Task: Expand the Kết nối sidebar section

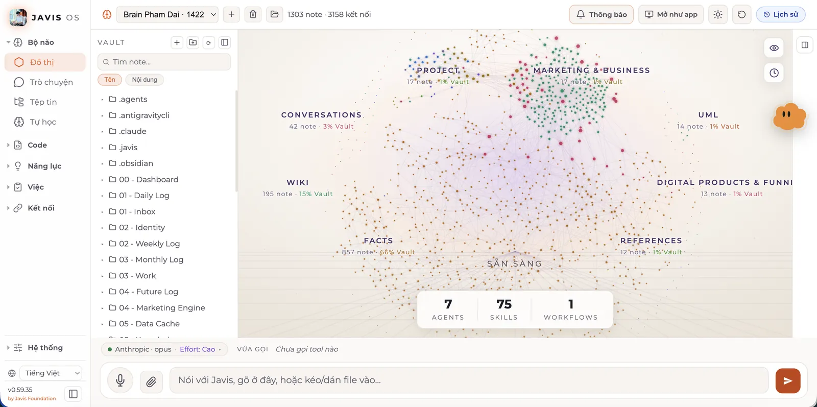Action: coord(41,208)
